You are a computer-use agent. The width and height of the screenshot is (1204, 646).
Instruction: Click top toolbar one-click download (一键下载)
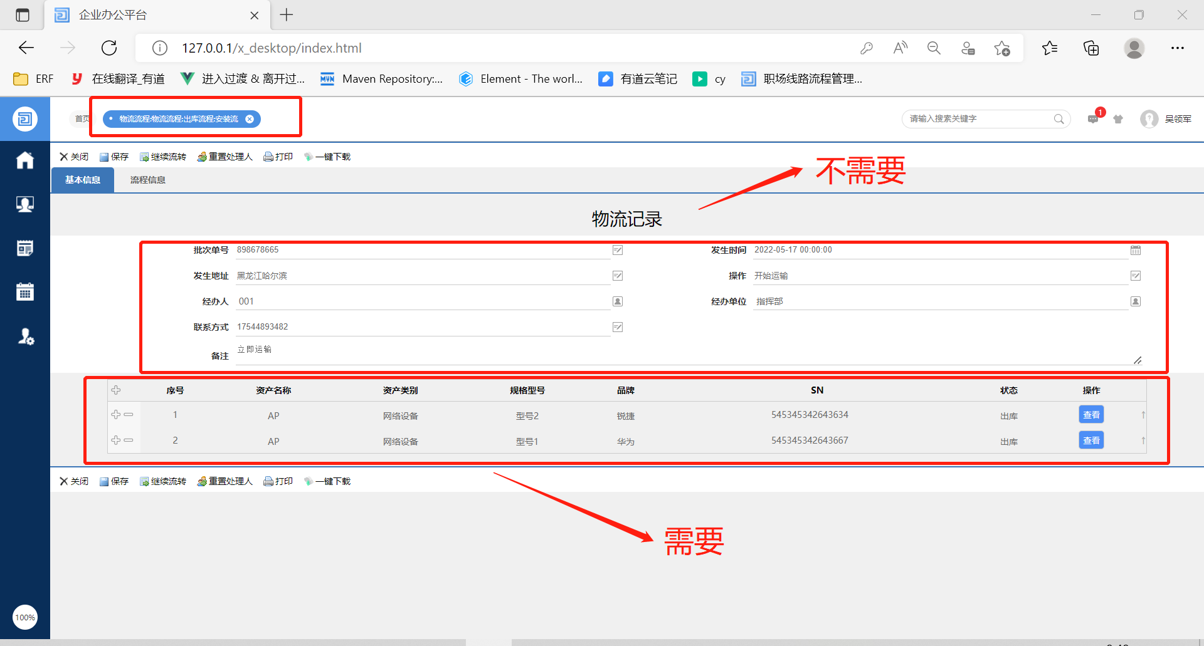[327, 157]
